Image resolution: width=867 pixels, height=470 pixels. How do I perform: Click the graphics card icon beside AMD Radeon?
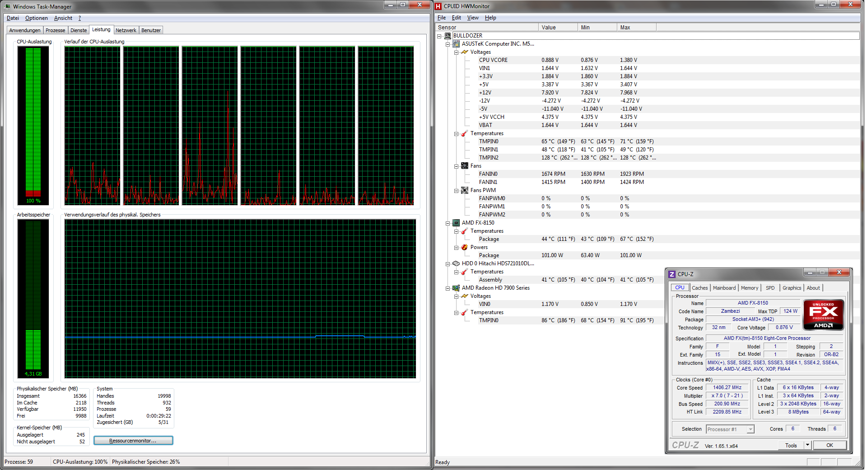pyautogui.click(x=456, y=288)
